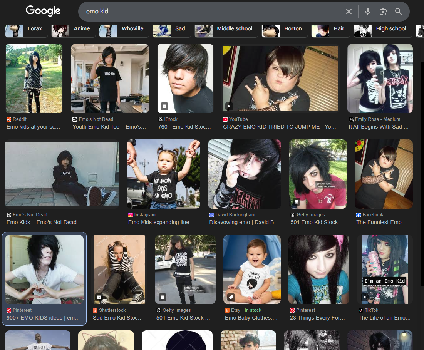Open '760+ Emo Kid Stoc...' iStock link
The width and height of the screenshot is (424, 350).
point(184,127)
